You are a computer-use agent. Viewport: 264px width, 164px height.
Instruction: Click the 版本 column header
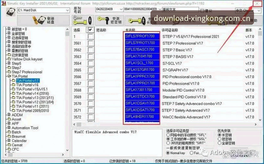[249, 30]
